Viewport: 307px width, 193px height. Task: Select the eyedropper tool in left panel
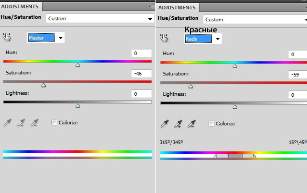(8, 123)
